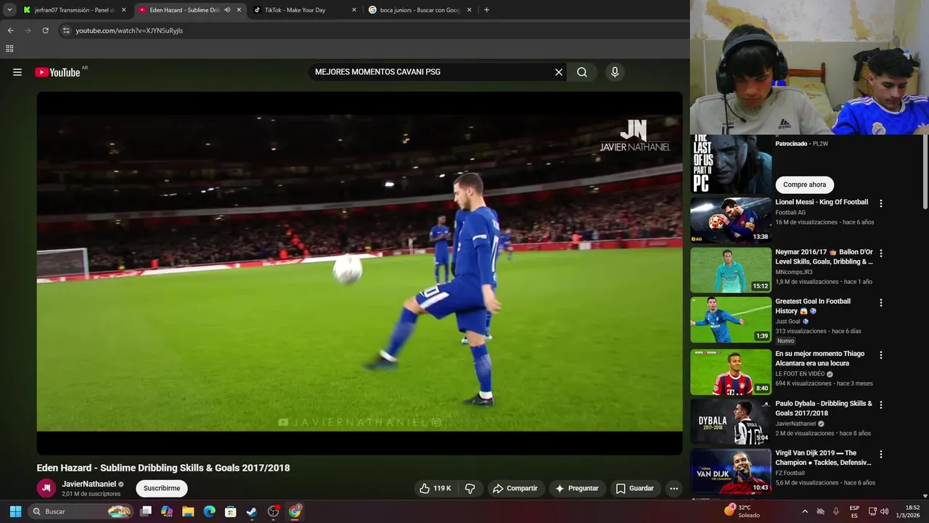Screen dimensions: 929x523
Task: Switch to the jerfran07 Transmisión tab
Action: pos(75,10)
